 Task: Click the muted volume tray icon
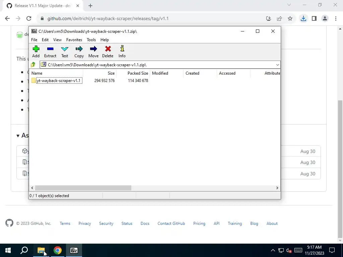(x=289, y=250)
